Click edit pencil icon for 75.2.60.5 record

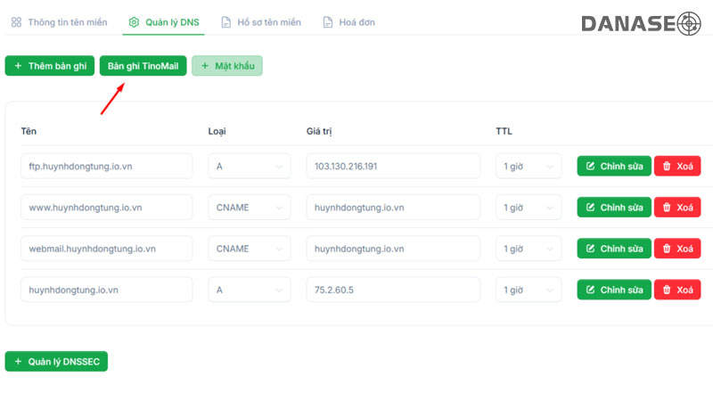coord(589,290)
